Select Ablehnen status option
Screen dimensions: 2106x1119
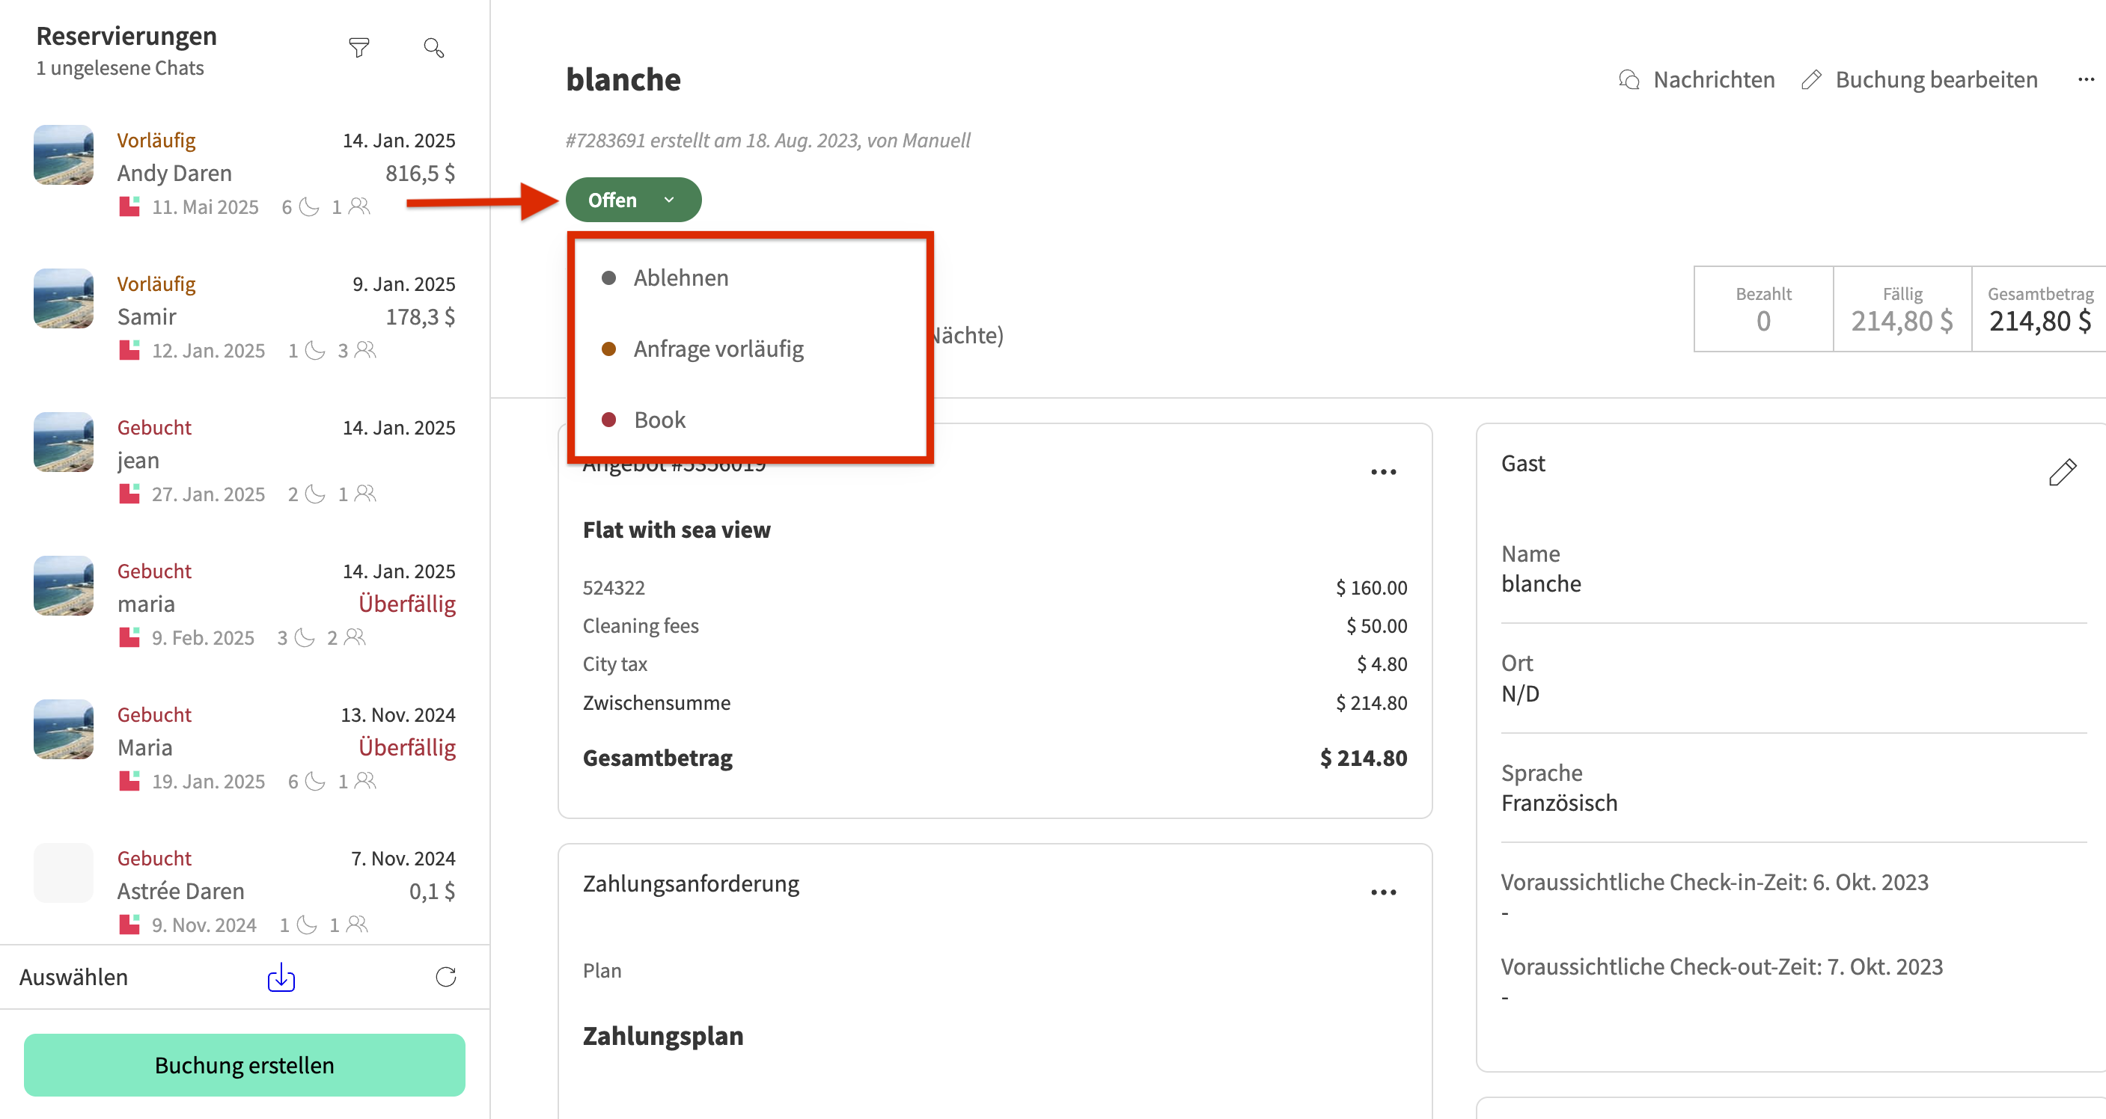click(680, 278)
